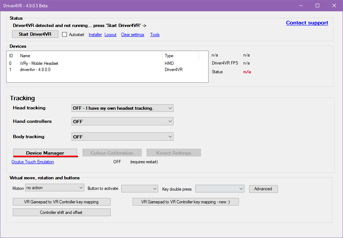Maximize the Driver4VR window
The width and height of the screenshot is (343, 238).
coord(317,6)
